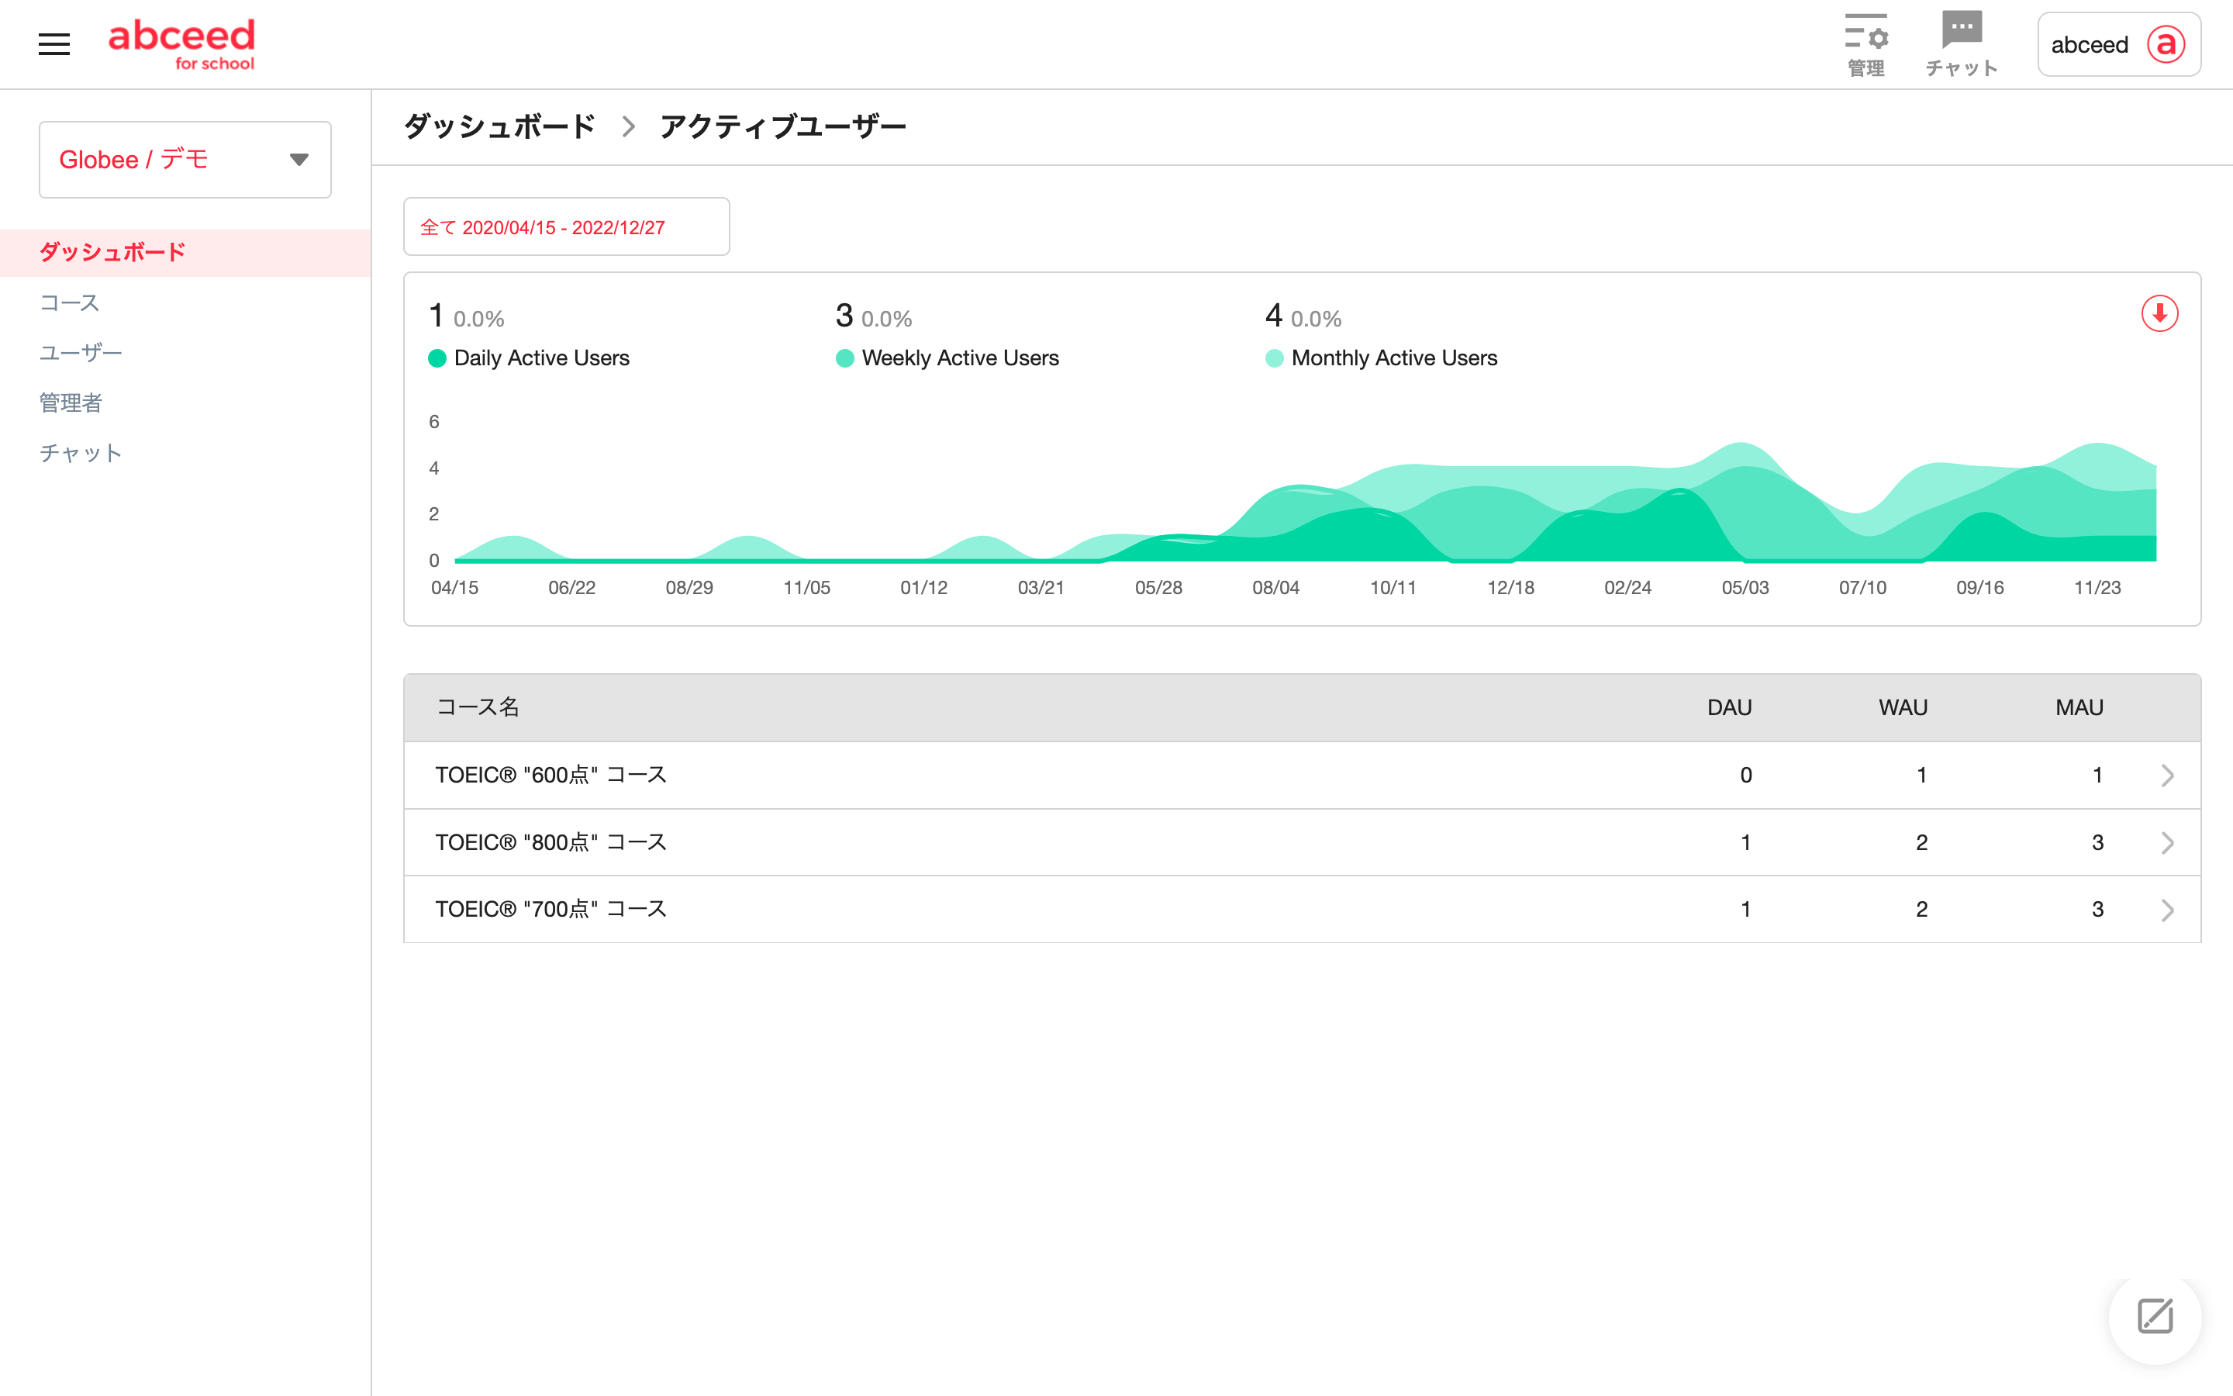The width and height of the screenshot is (2233, 1396).
Task: Toggle Weekly Active Users legend
Action: tap(960, 358)
